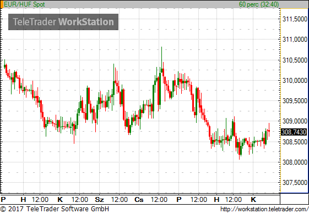Click the TeleTrader WorkStation watermark banner

pos(63,22)
